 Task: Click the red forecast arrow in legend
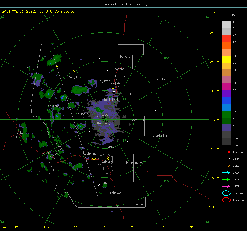tap(226, 152)
